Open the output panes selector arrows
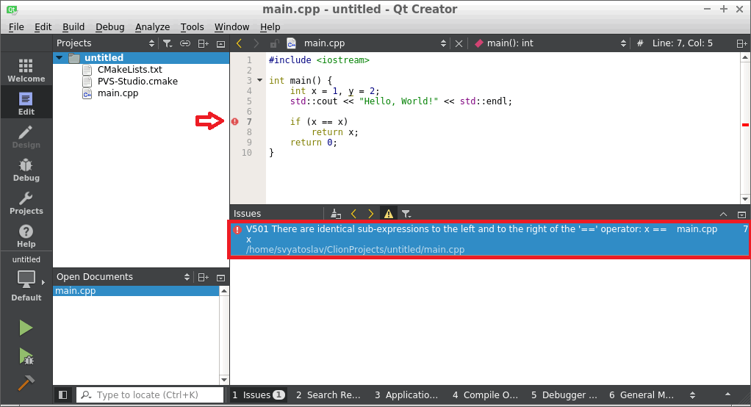 (692, 395)
